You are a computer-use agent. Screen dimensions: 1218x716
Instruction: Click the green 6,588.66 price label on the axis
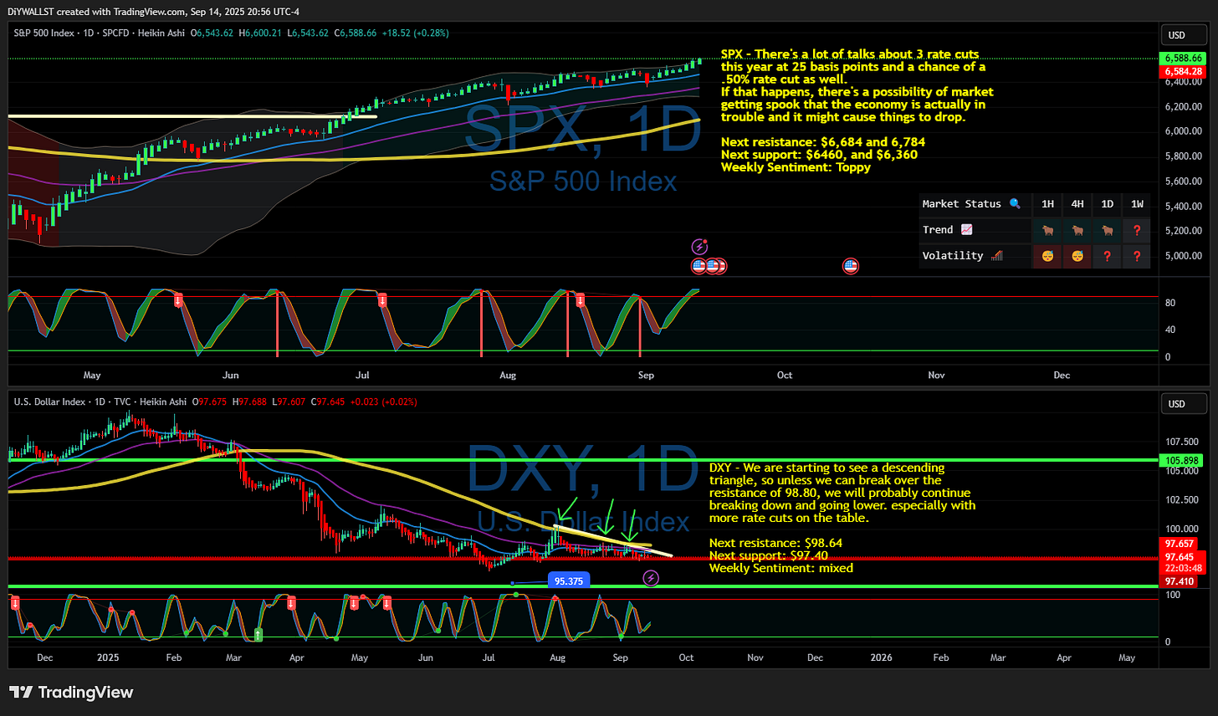(x=1185, y=58)
